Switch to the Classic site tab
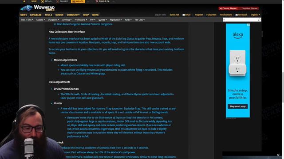The width and height of the screenshot is (284, 159). [x=62, y=1]
